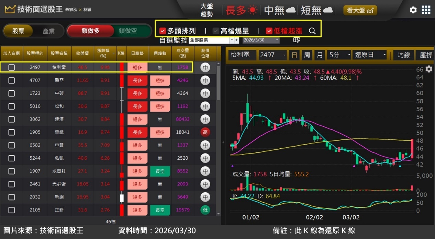This screenshot has height=239, width=435.
Task: Click the 低 price level badge for 正新
Action: click(205, 210)
